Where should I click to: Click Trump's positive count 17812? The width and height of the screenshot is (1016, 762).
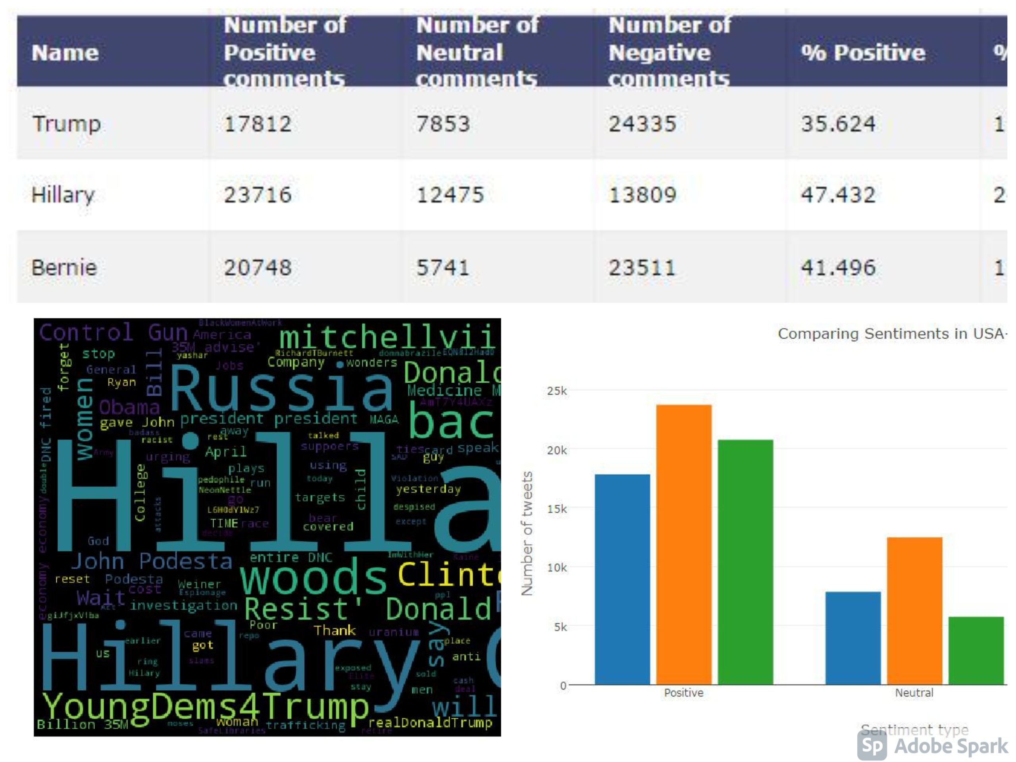click(x=258, y=124)
